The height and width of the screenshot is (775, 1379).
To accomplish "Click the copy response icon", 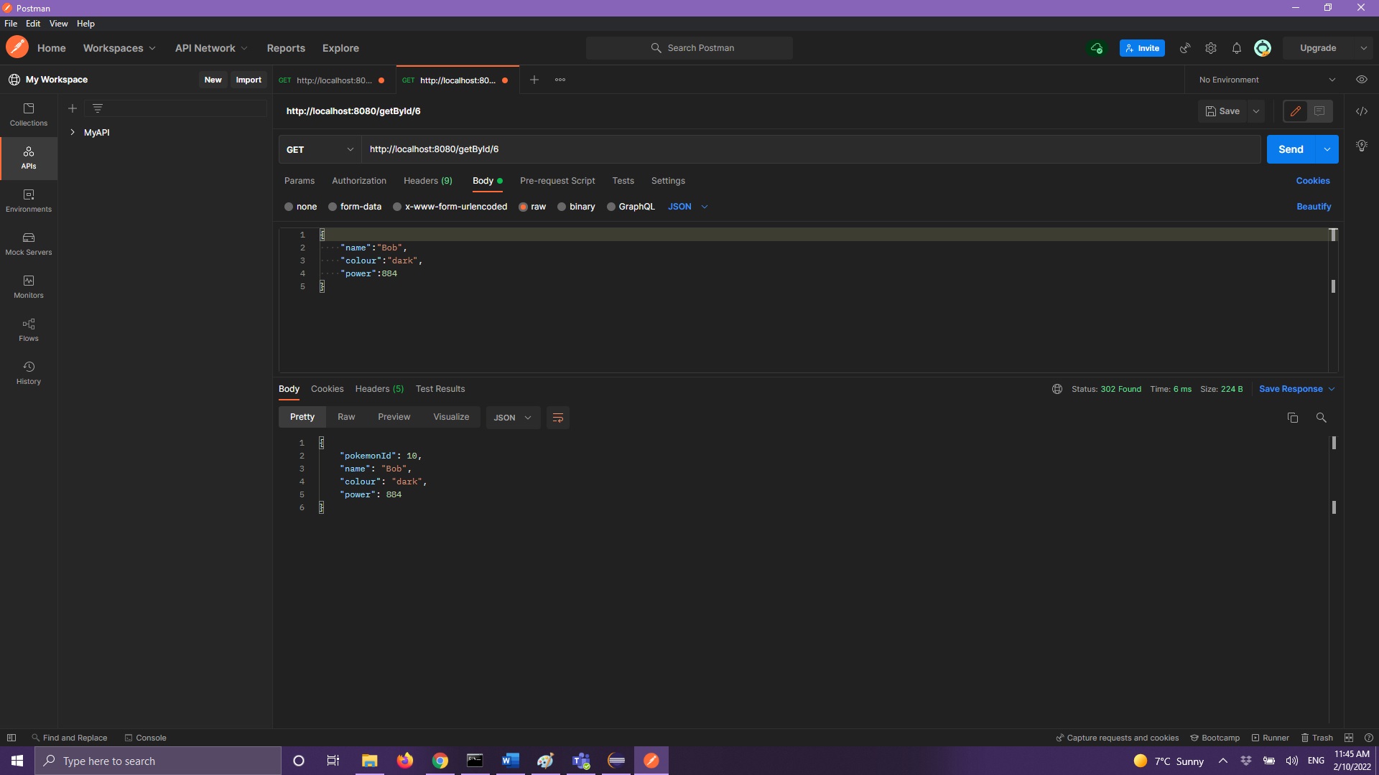I will point(1293,418).
